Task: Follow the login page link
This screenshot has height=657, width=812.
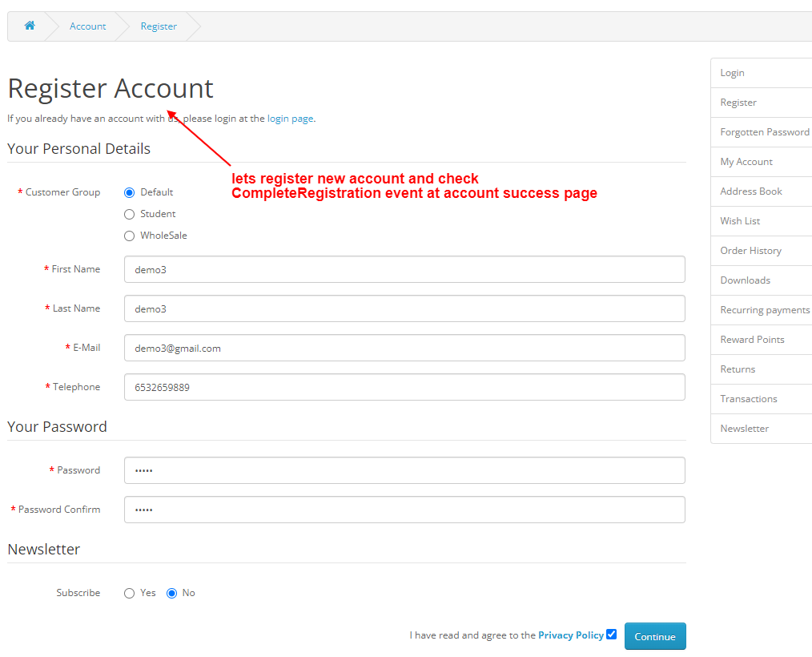Action: (290, 119)
